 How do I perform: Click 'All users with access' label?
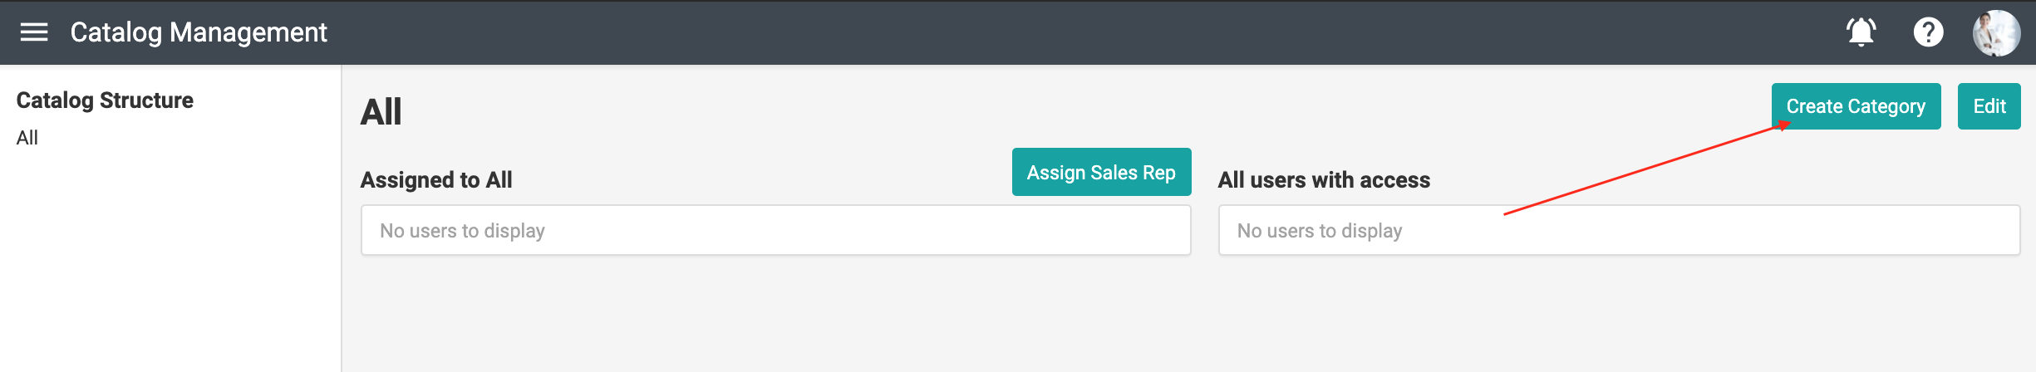tap(1324, 180)
